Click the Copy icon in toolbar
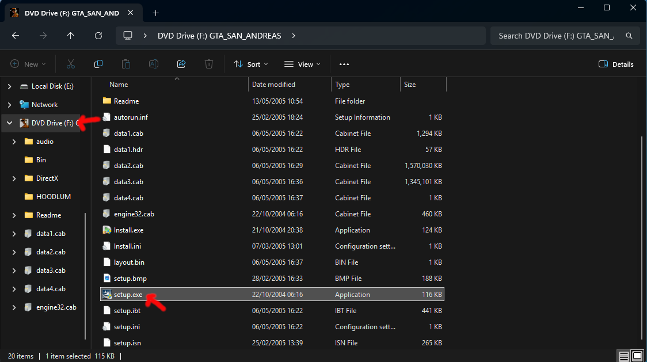This screenshot has width=647, height=362. 98,64
